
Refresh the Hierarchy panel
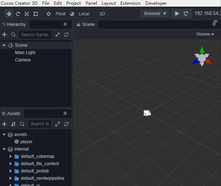click(x=66, y=34)
